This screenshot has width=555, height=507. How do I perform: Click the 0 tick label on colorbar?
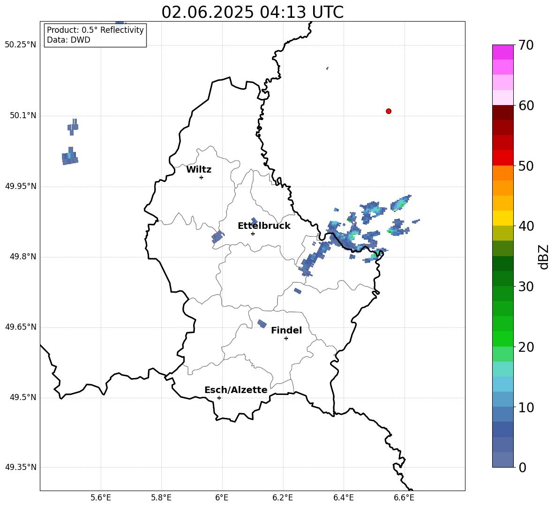[522, 467]
